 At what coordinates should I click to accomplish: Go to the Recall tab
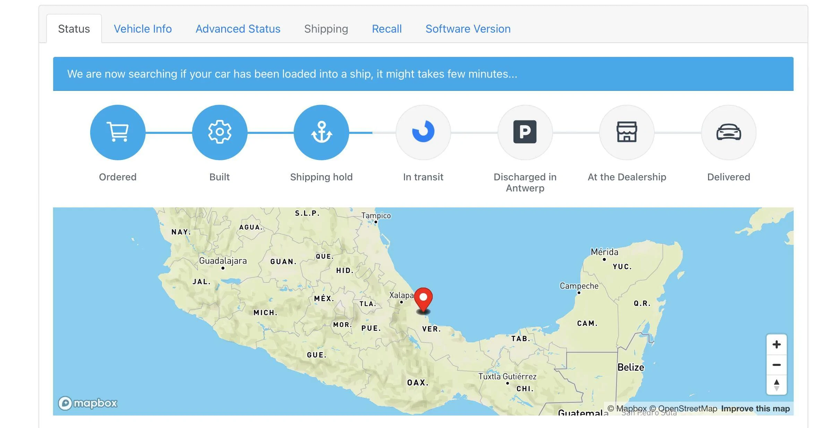[x=387, y=29]
